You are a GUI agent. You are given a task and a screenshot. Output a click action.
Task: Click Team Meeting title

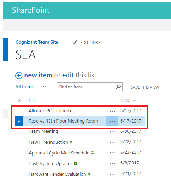coord(43,131)
